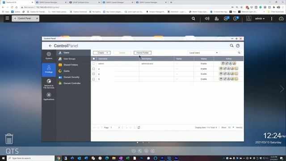This screenshot has width=286, height=161.
Task: Select Domain Controller in the sidebar
Action: [x=73, y=83]
